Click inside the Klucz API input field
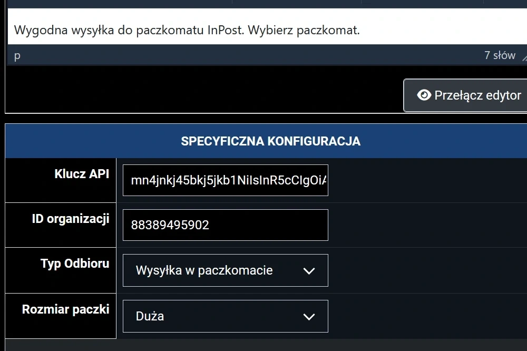 click(225, 180)
